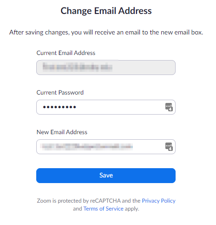The width and height of the screenshot is (216, 225).
Task: Click the word Zoom in the footer notice
Action: pos(44,201)
